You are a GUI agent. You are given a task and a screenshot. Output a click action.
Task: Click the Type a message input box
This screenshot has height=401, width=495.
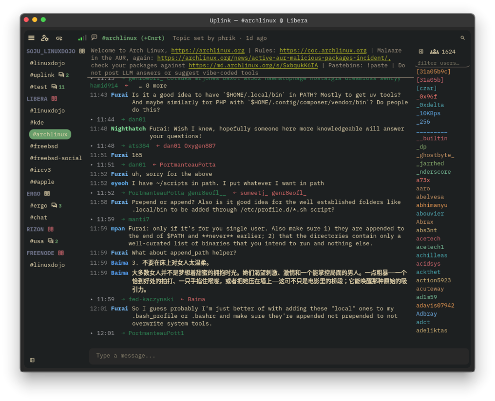click(279, 356)
